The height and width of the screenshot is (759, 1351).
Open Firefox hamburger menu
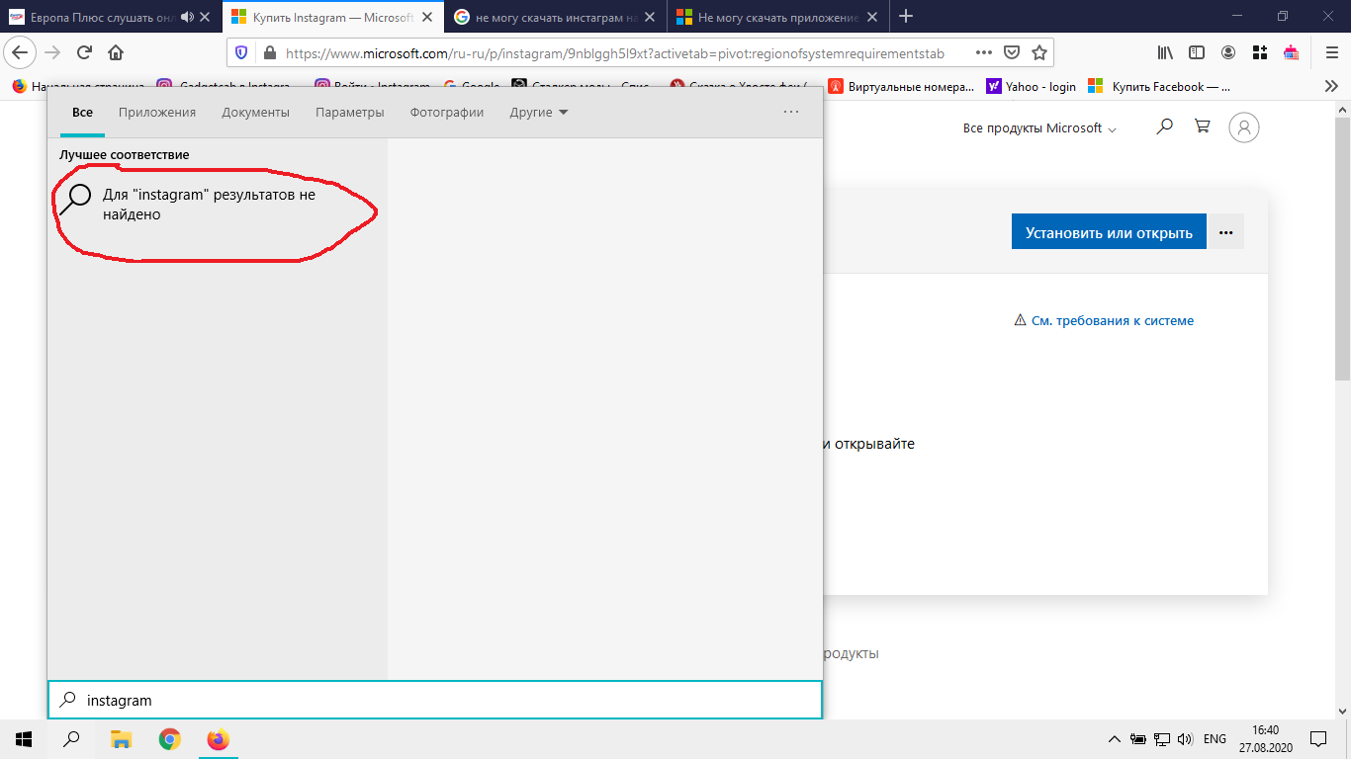[x=1331, y=52]
